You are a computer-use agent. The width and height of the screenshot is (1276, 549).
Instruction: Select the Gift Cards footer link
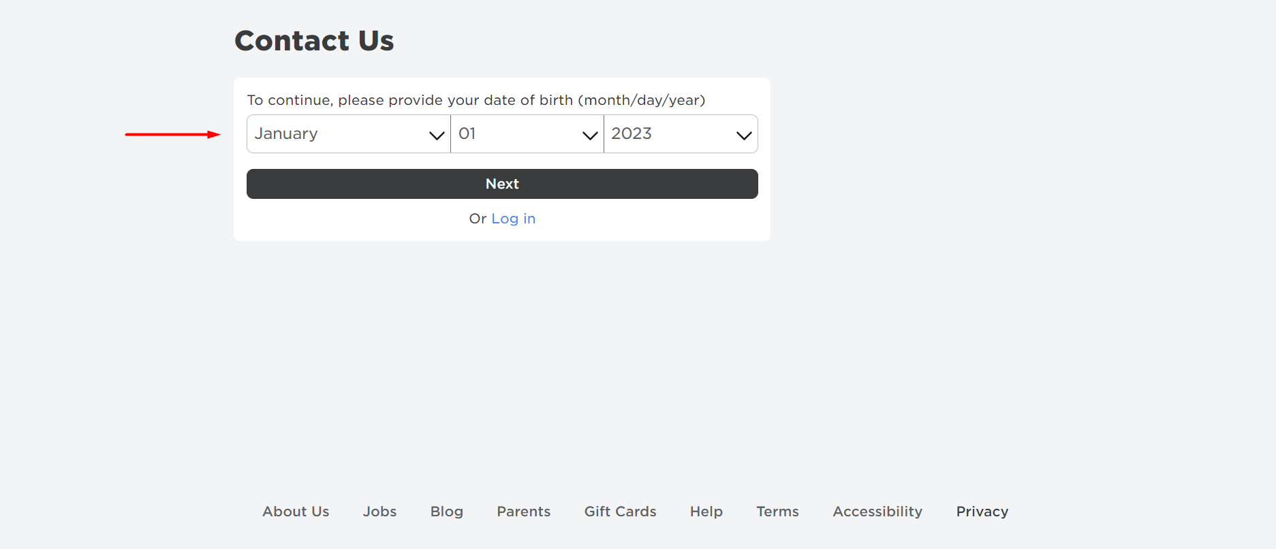[621, 512]
